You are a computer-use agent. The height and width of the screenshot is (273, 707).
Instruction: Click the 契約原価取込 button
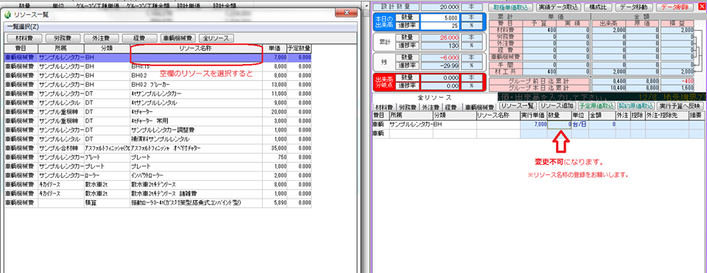click(636, 105)
